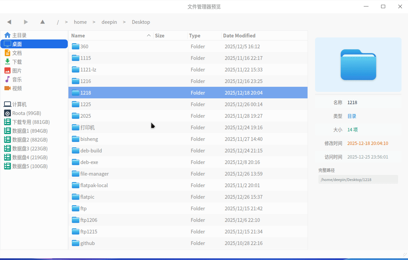Open the 数据盘5 (100GB) drive
408x260 pixels.
coord(34,166)
